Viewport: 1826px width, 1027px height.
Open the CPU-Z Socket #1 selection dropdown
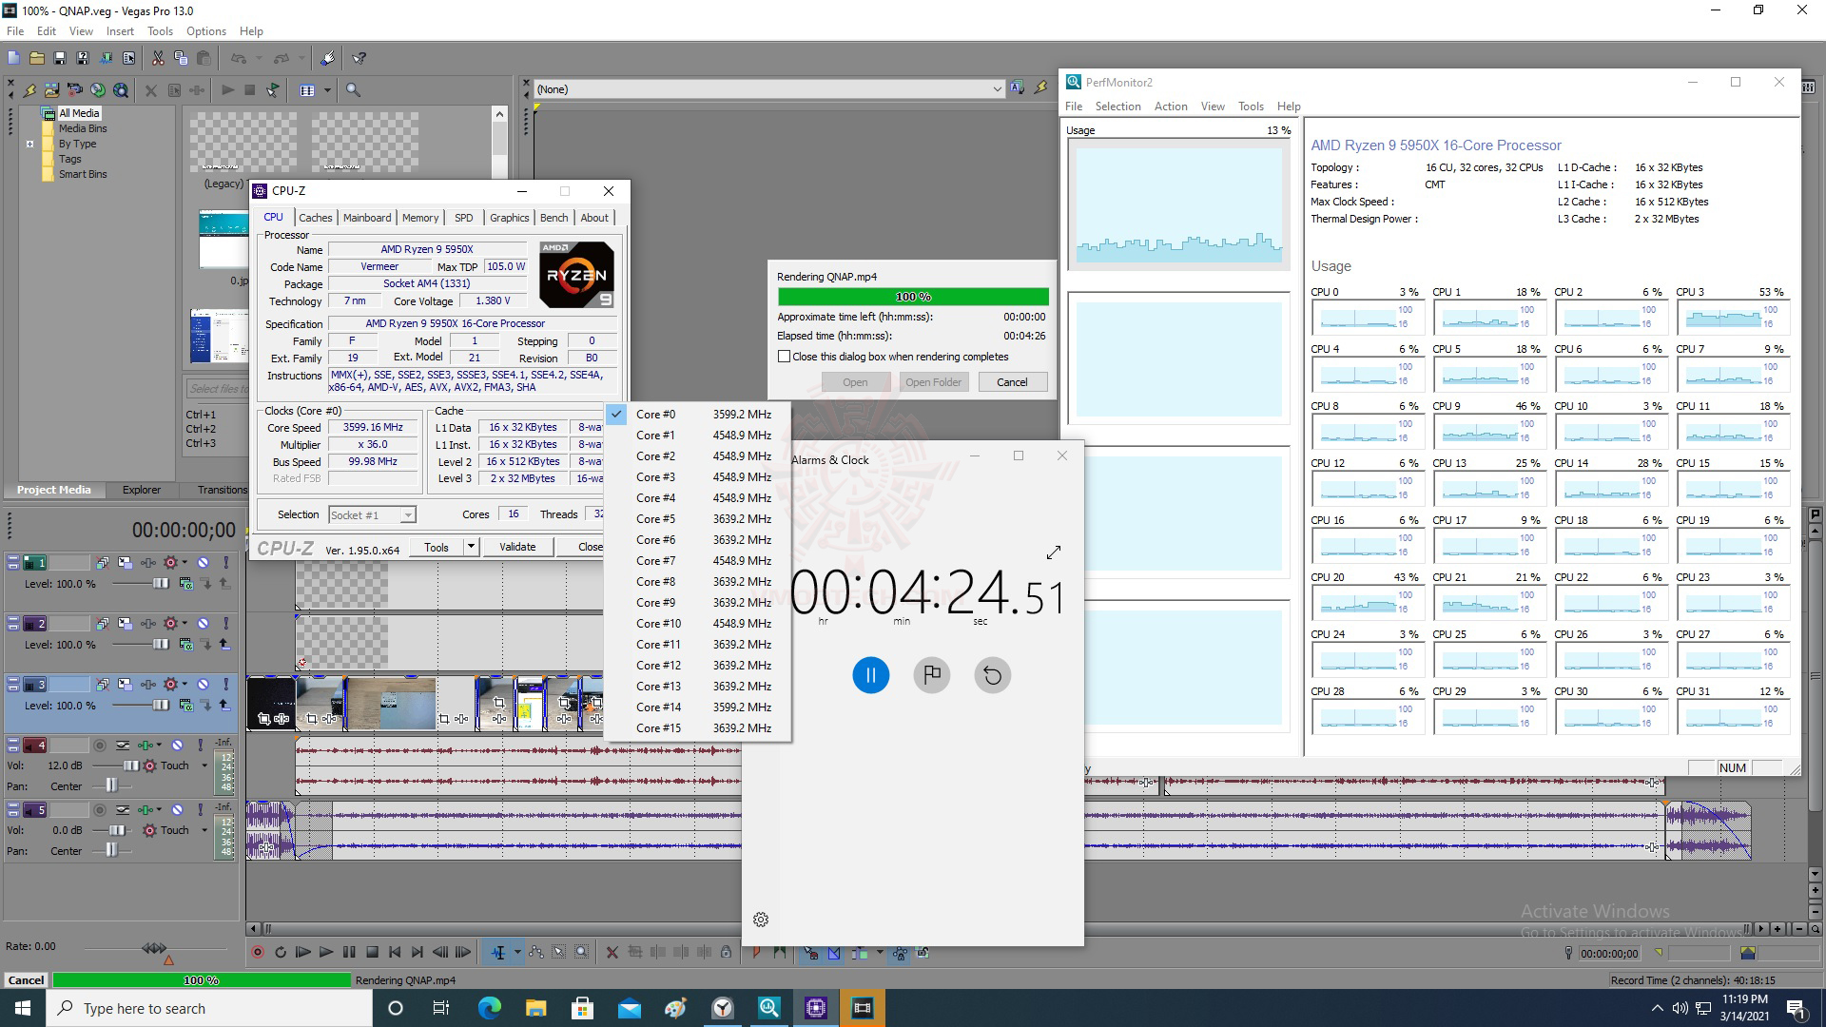click(x=407, y=515)
